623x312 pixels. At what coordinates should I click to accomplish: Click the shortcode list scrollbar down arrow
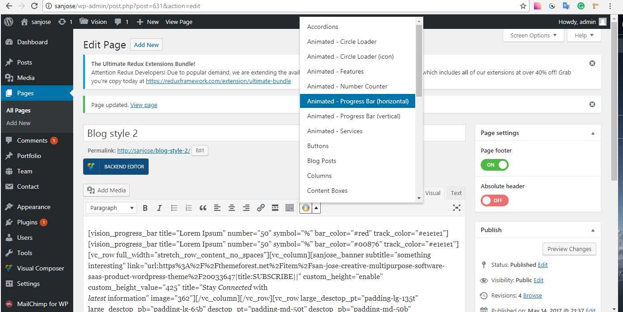419,198
